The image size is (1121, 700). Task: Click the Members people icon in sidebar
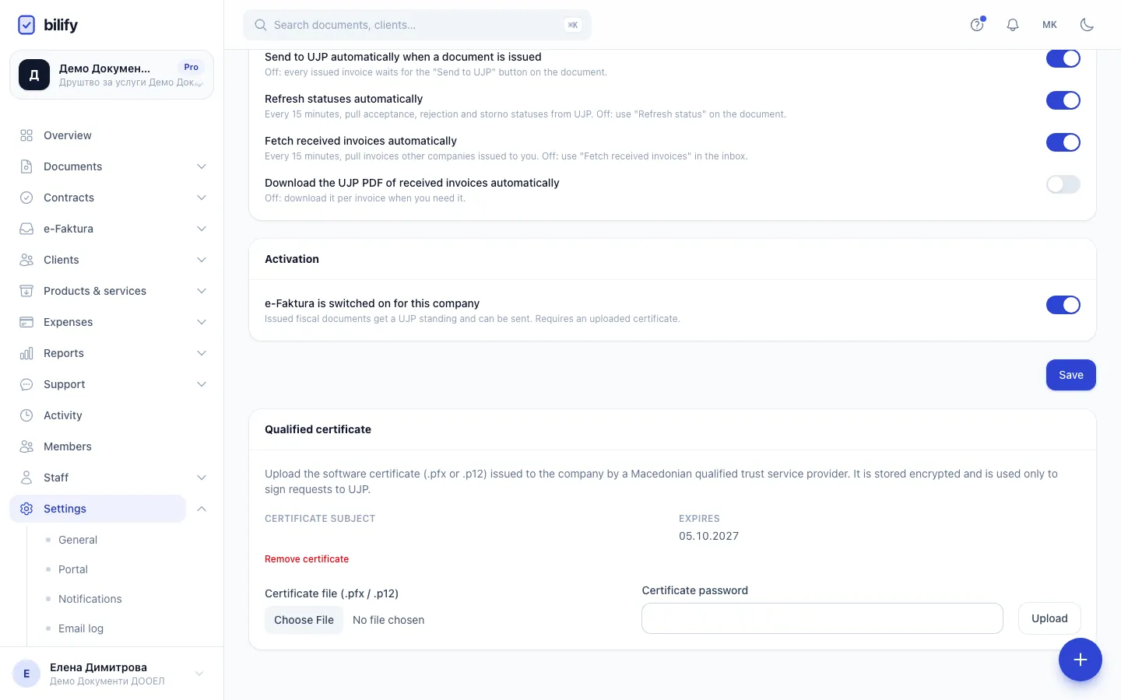coord(26,446)
